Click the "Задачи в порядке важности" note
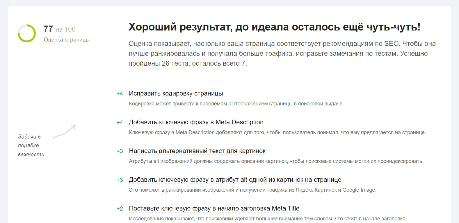This screenshot has height=223, width=459. click(31, 145)
